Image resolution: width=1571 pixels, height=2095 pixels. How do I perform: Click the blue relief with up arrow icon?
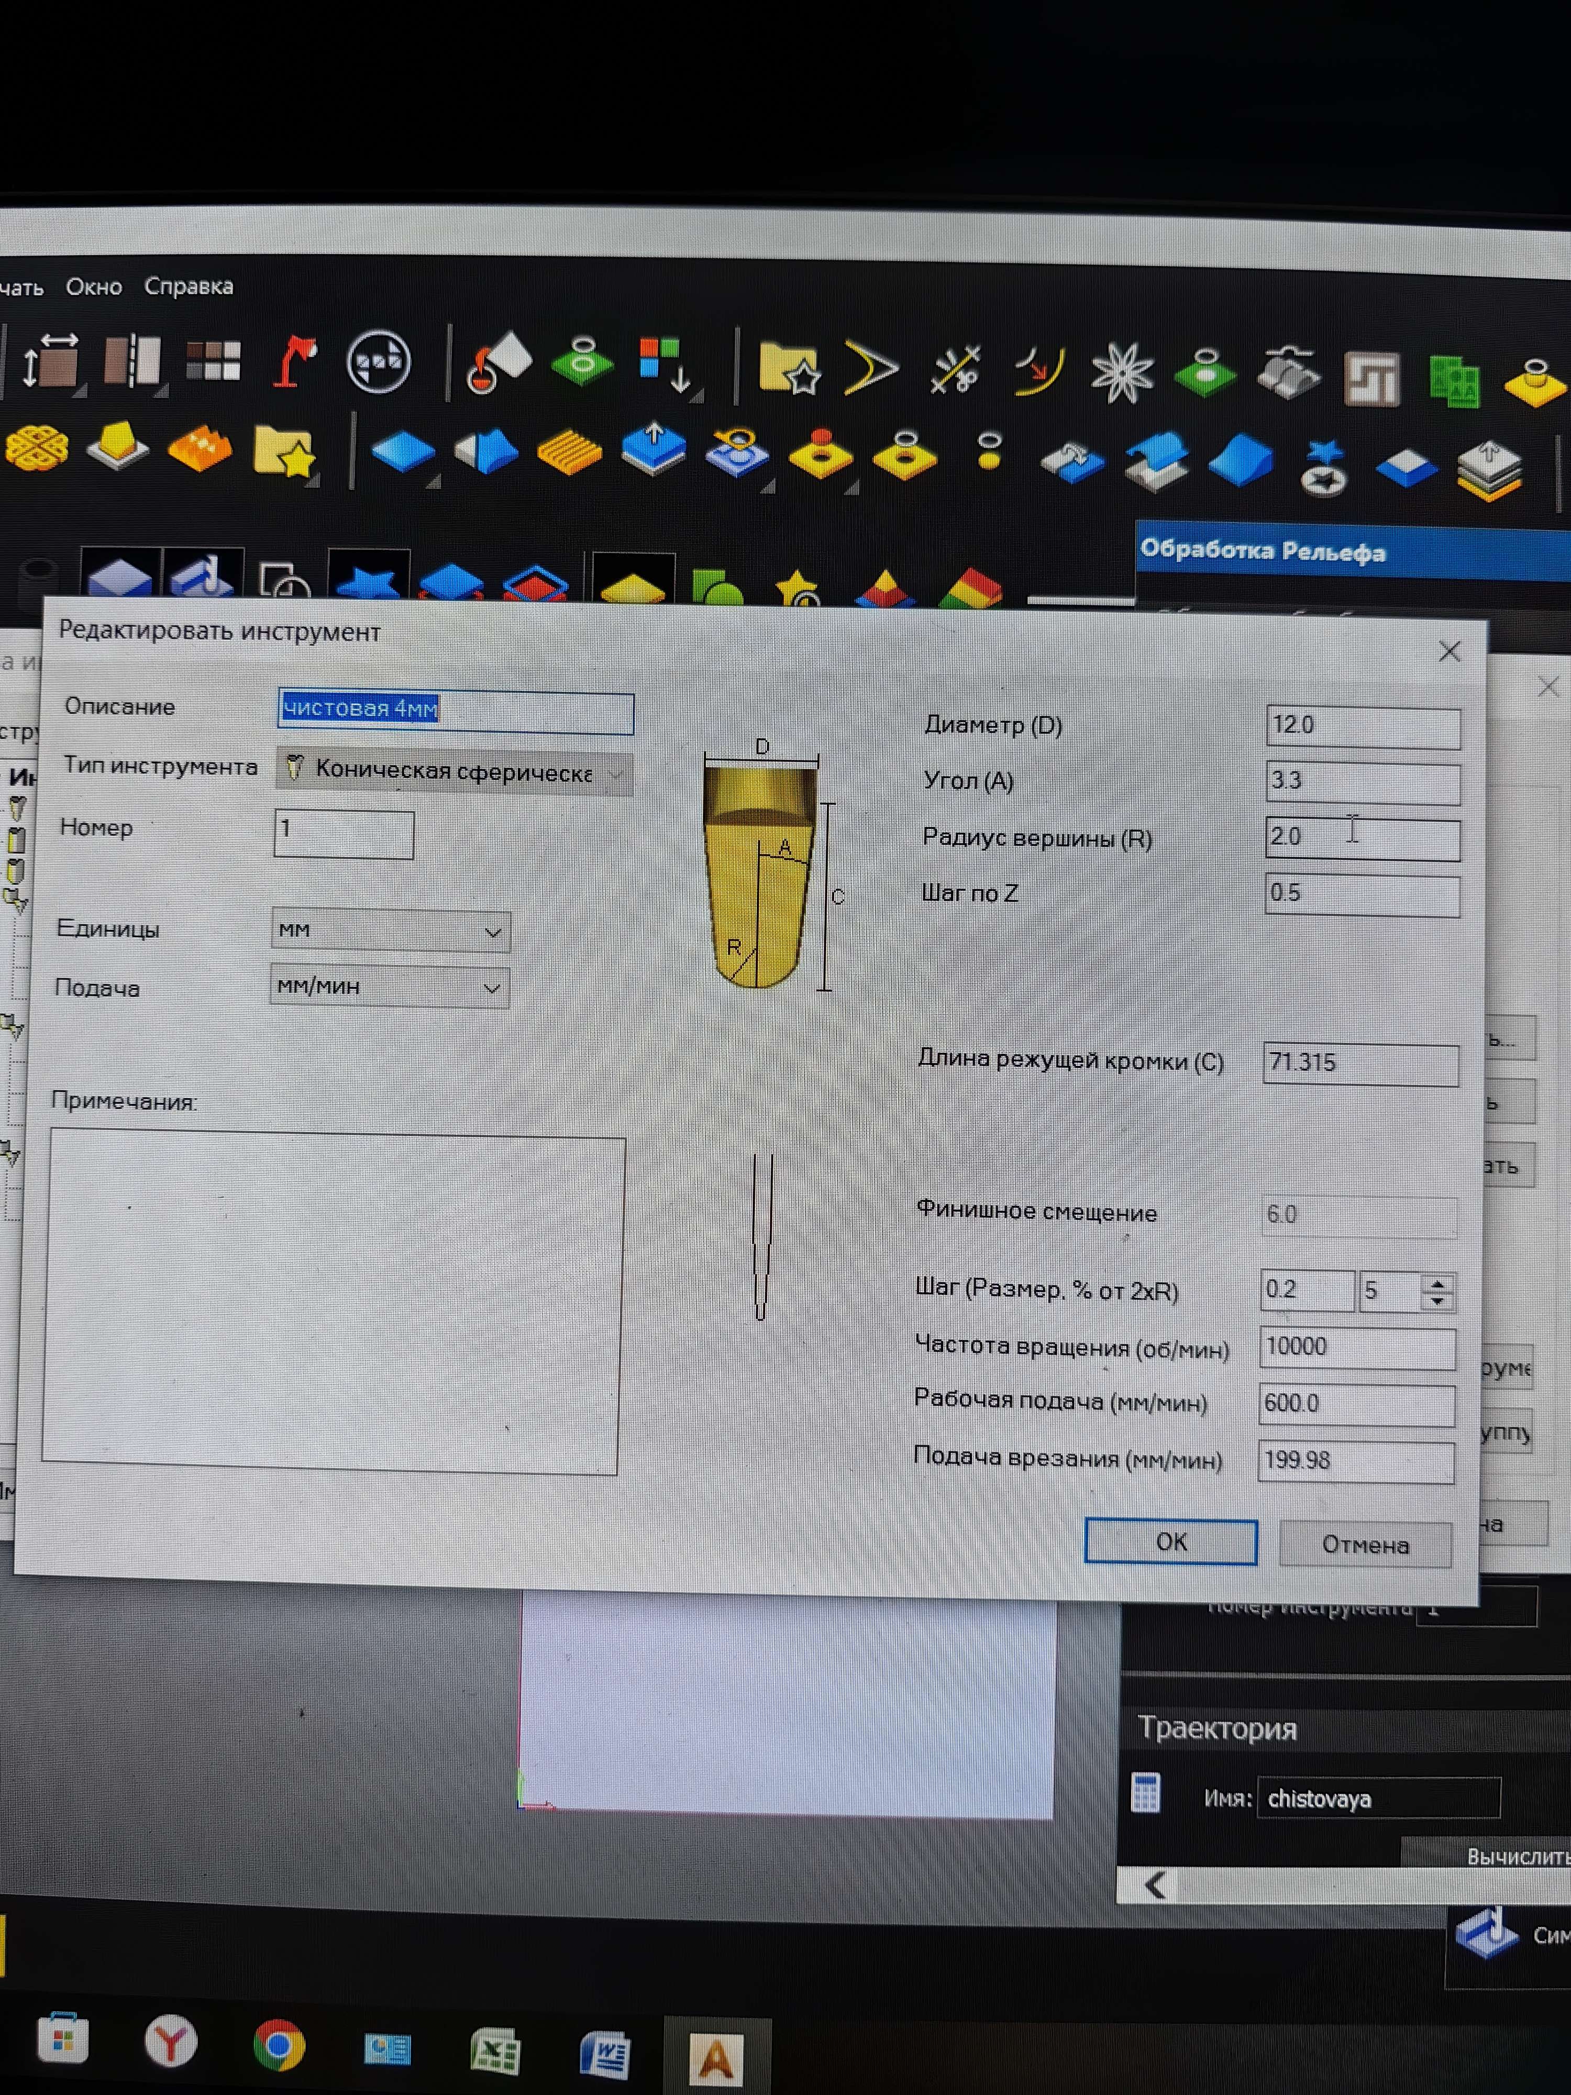tap(654, 450)
